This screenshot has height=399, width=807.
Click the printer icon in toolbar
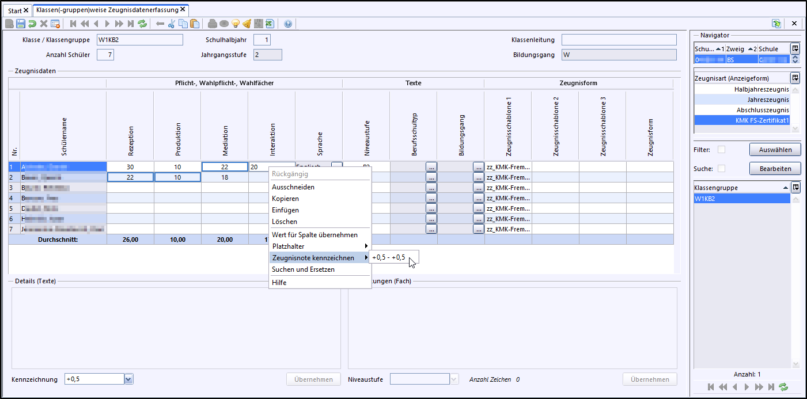coord(213,24)
